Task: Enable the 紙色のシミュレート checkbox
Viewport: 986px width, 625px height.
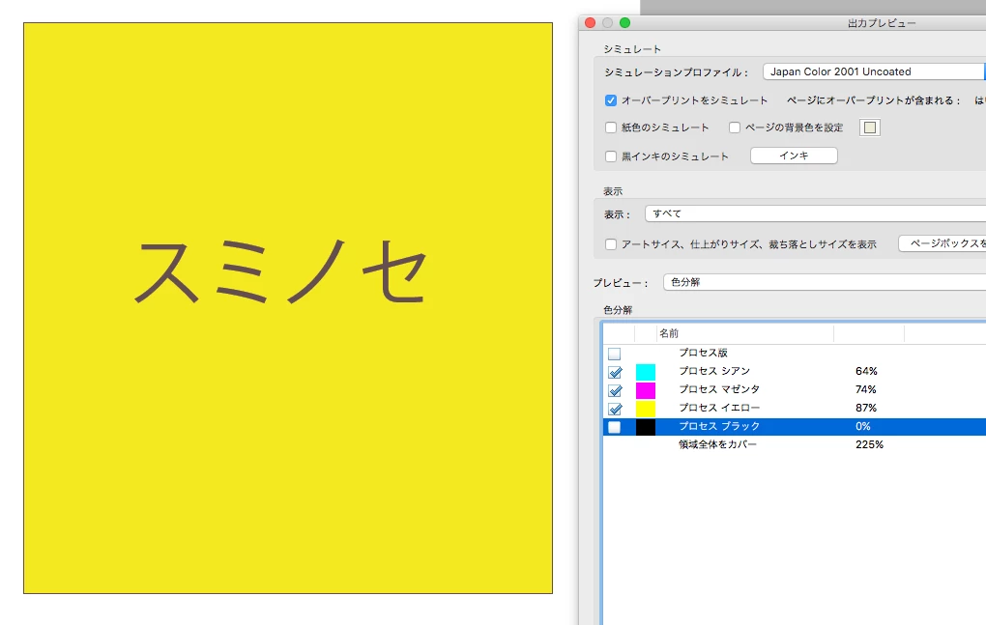Action: click(x=611, y=128)
